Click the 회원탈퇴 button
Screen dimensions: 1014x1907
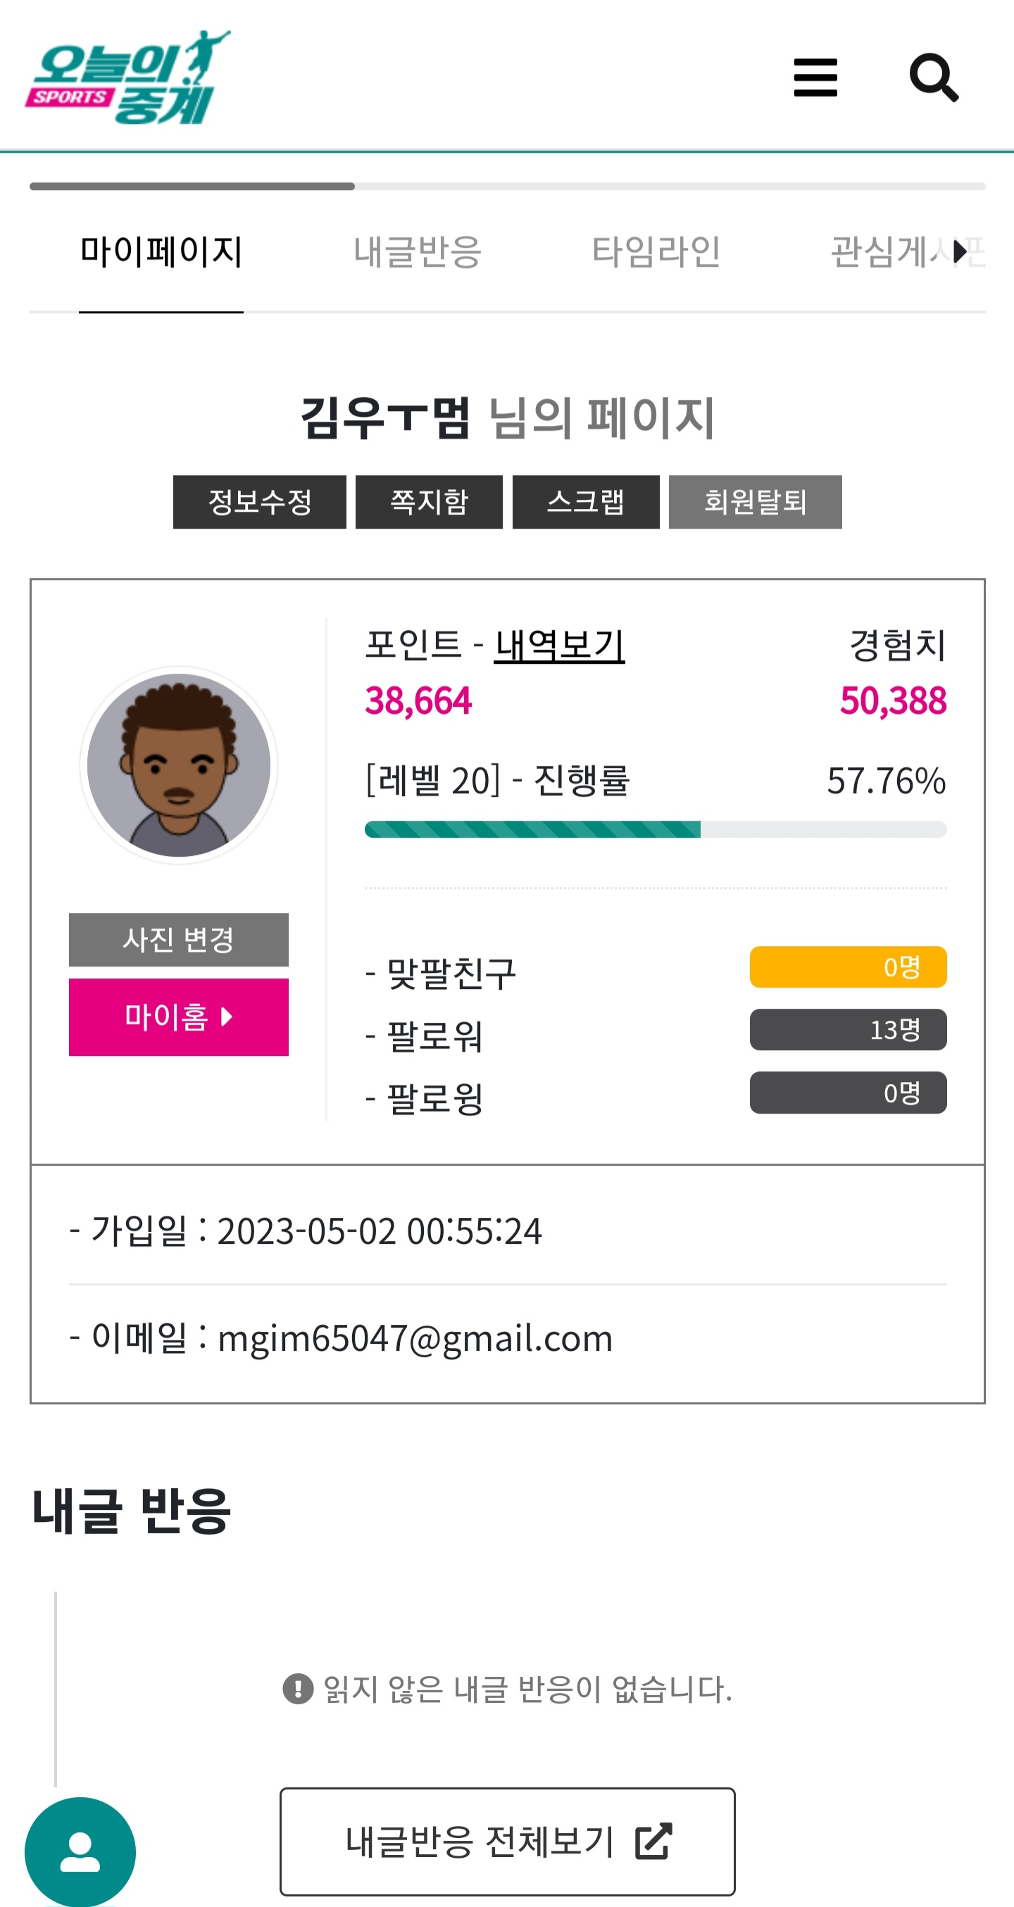pos(755,502)
